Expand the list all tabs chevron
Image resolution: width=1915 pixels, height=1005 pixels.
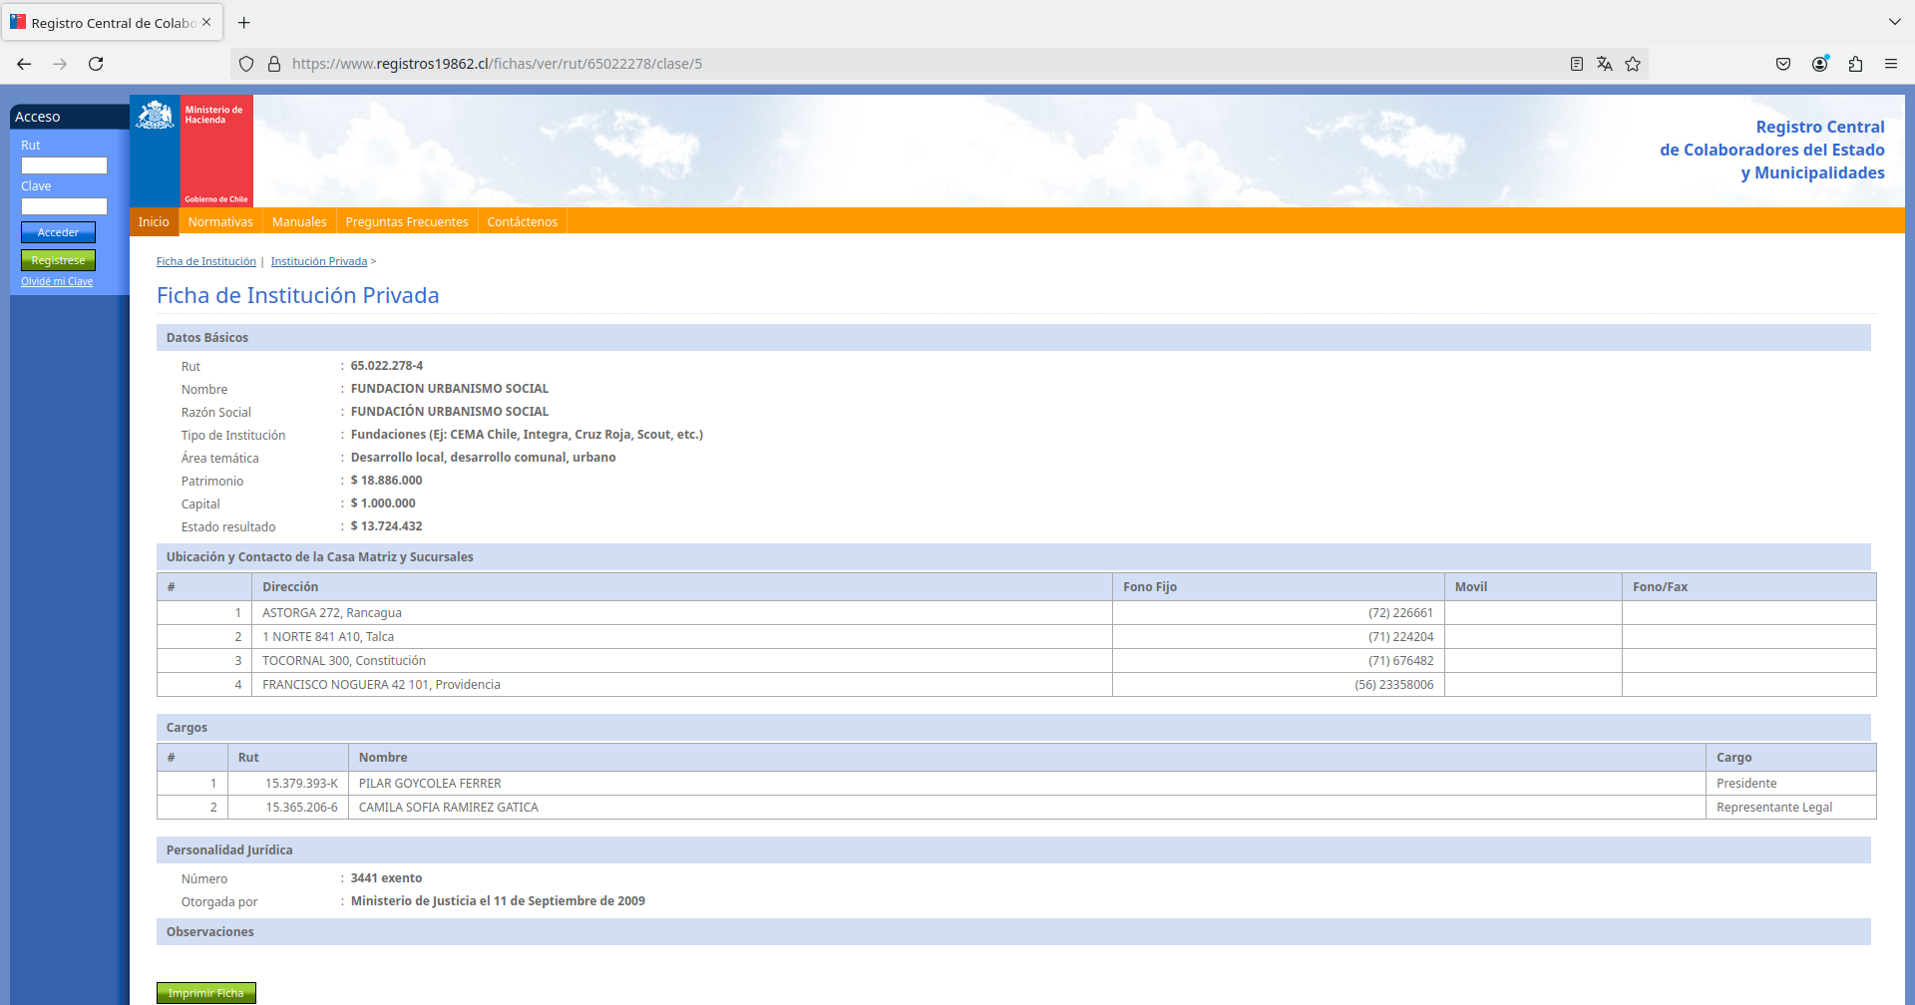point(1894,22)
